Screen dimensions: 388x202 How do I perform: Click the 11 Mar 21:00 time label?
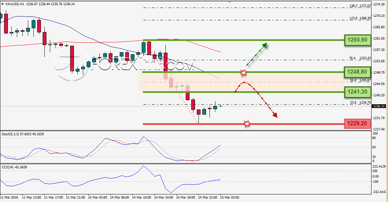point(75,197)
